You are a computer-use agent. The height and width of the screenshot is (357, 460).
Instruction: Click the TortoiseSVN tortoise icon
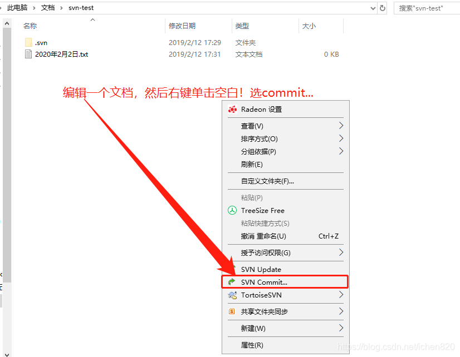(x=232, y=295)
